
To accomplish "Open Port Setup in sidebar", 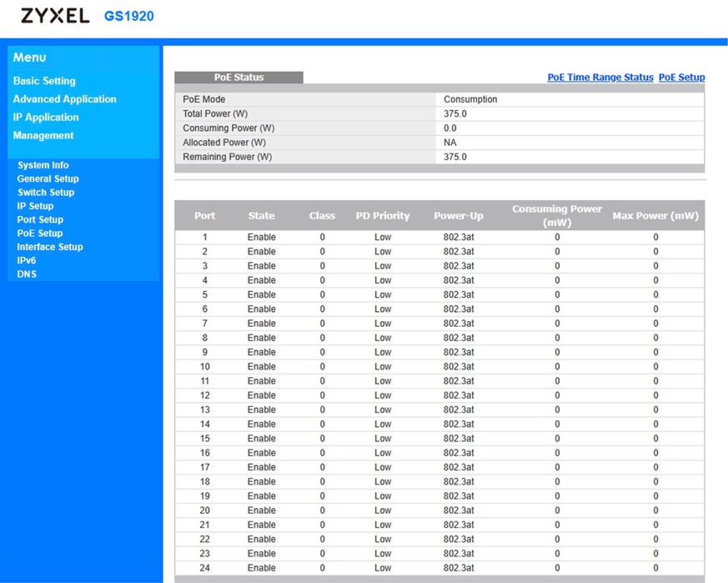I will click(40, 219).
